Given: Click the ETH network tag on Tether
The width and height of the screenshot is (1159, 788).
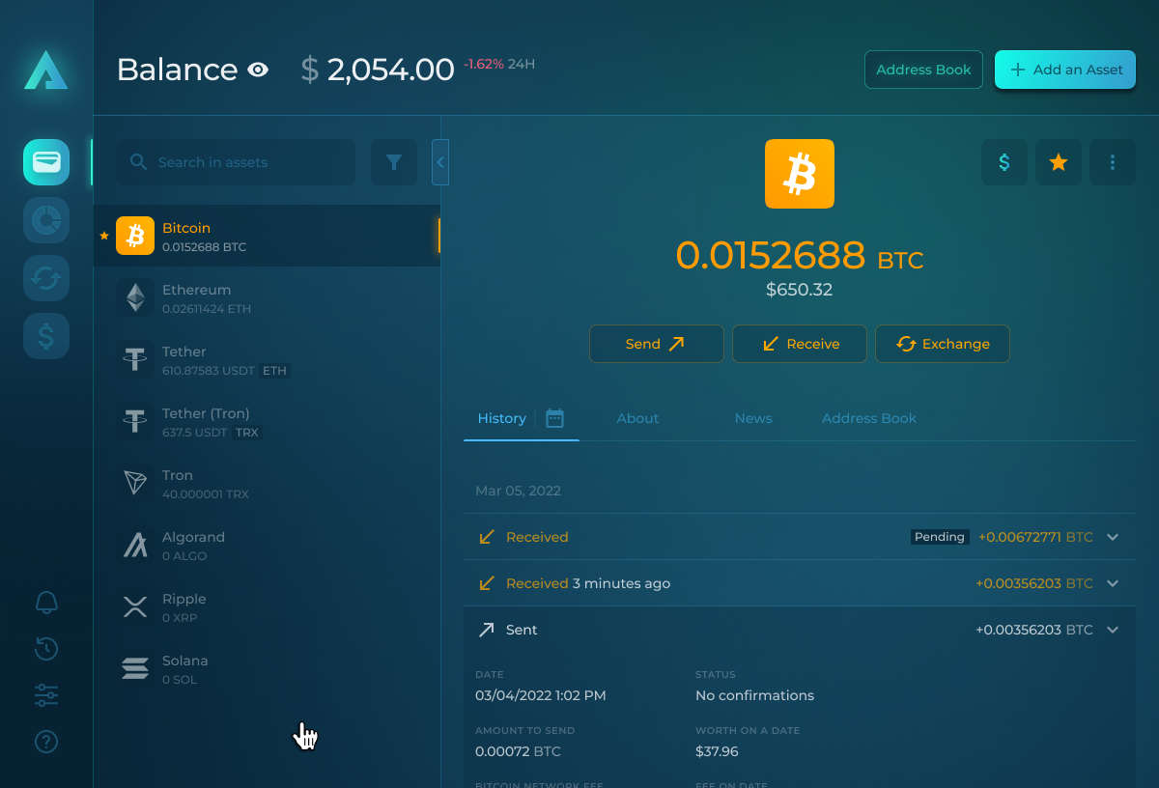Looking at the screenshot, I should click(x=274, y=371).
